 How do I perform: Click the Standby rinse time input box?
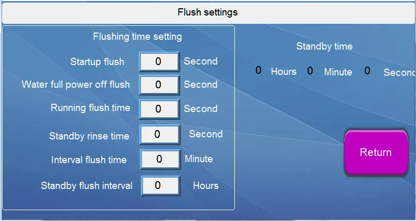159,134
